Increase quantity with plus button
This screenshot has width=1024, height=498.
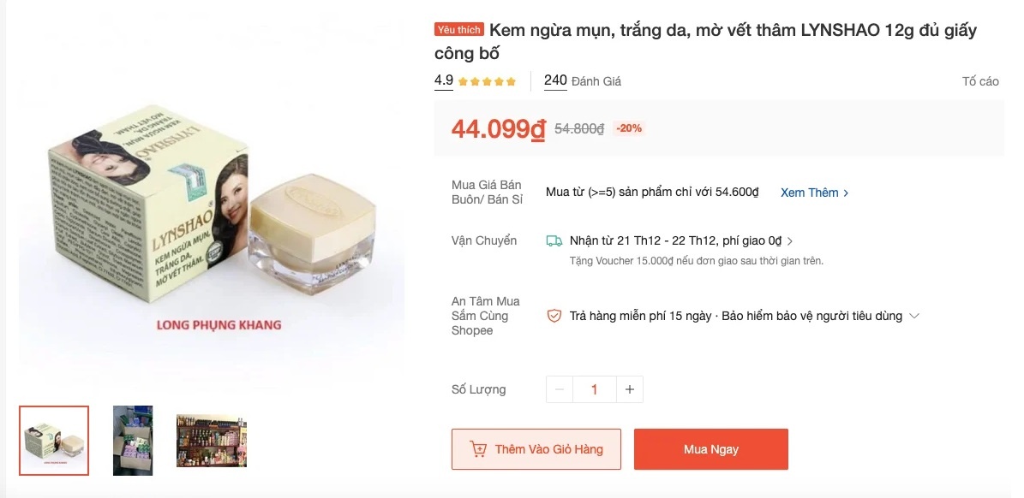point(630,389)
